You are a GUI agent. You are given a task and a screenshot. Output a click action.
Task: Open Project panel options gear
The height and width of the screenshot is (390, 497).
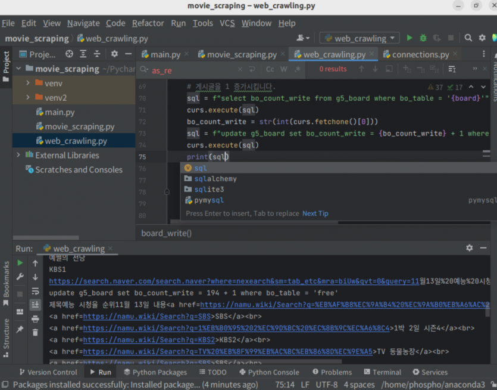[114, 54]
